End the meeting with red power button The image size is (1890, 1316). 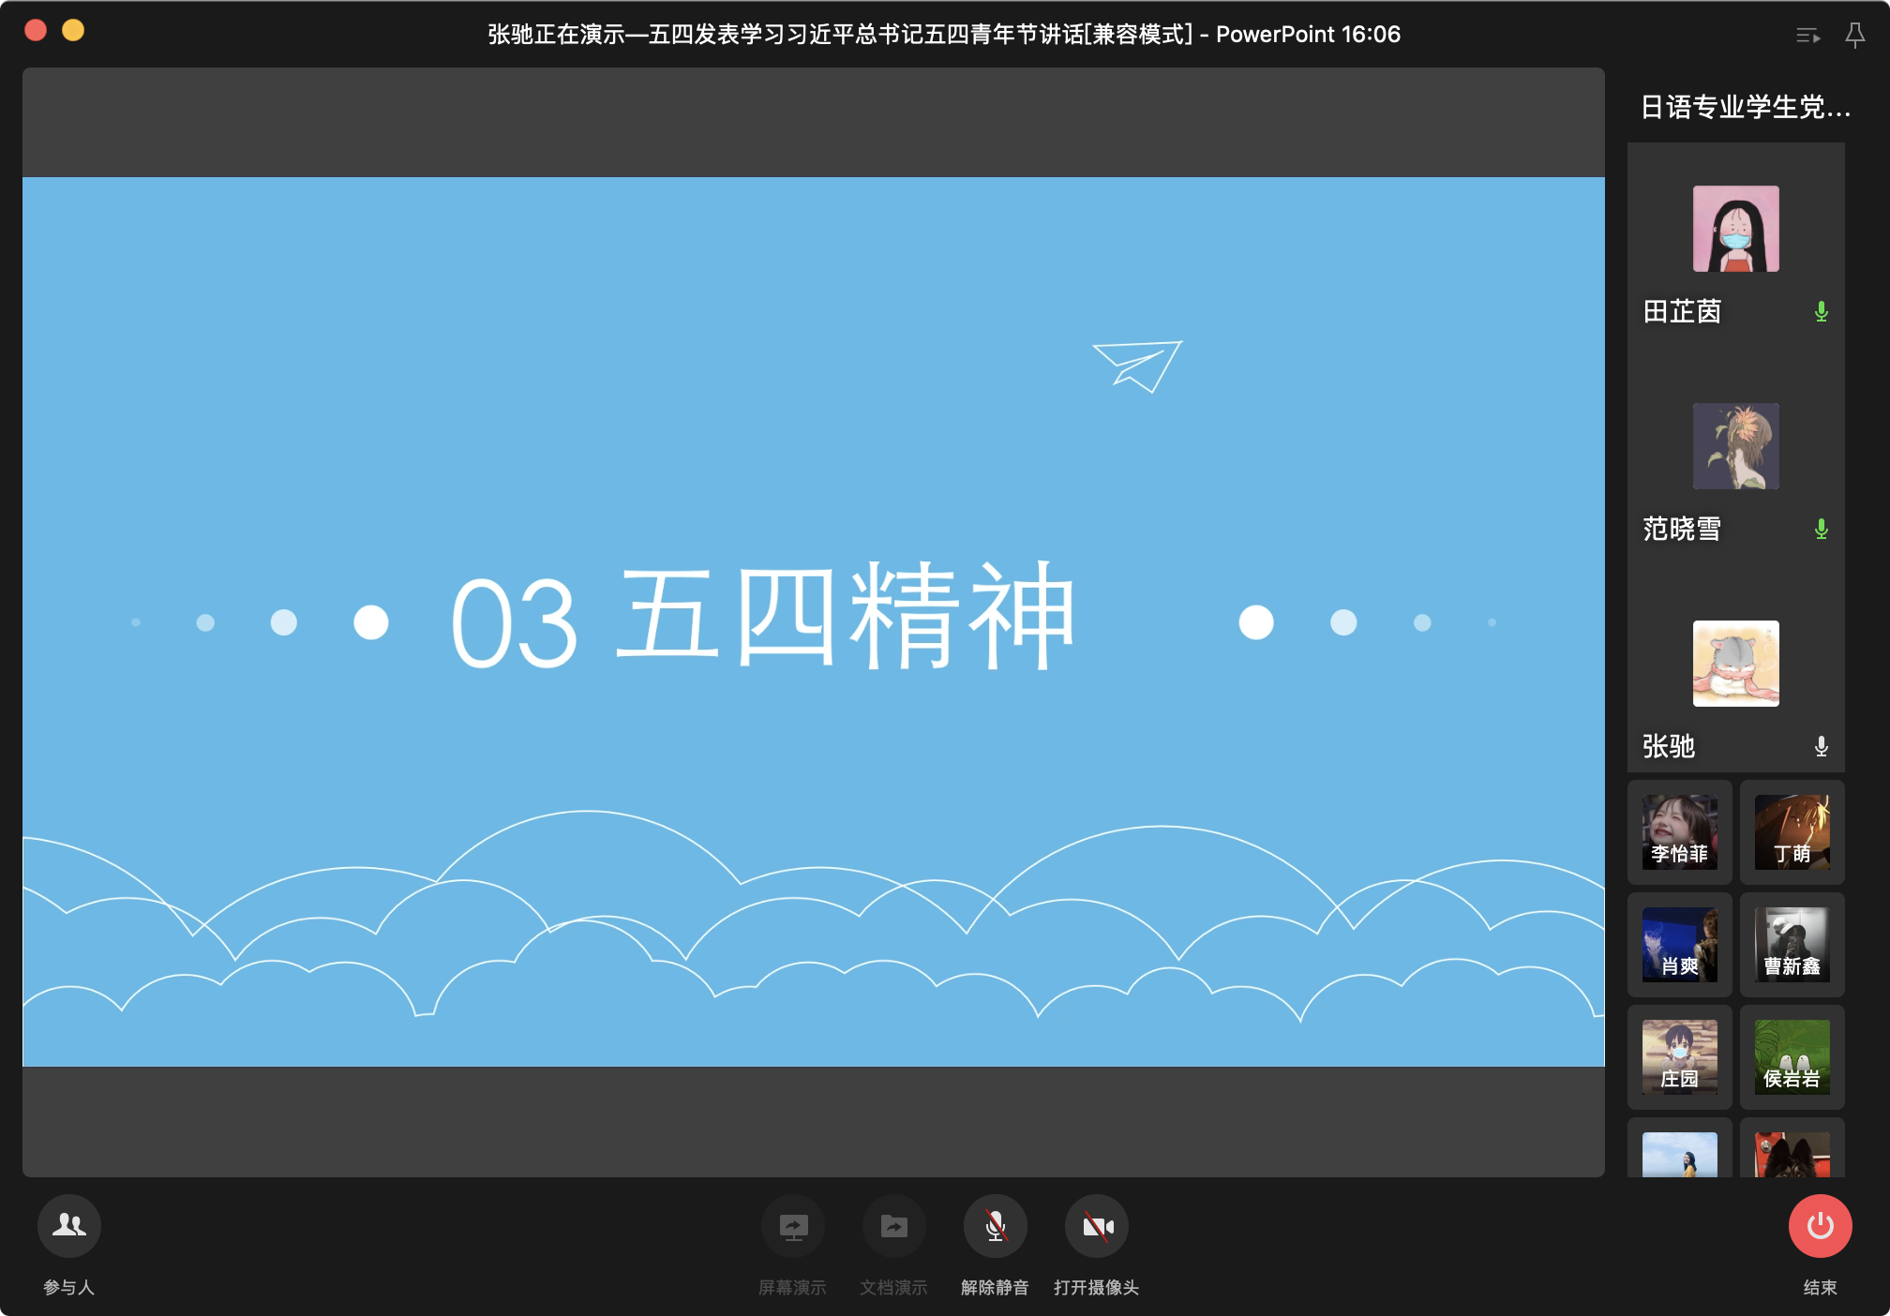(1820, 1226)
